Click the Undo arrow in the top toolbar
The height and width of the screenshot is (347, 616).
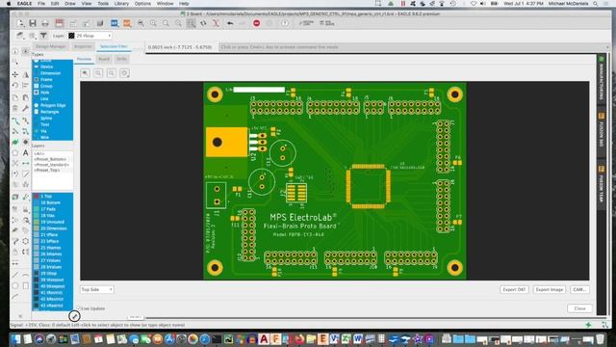pyautogui.click(x=230, y=23)
